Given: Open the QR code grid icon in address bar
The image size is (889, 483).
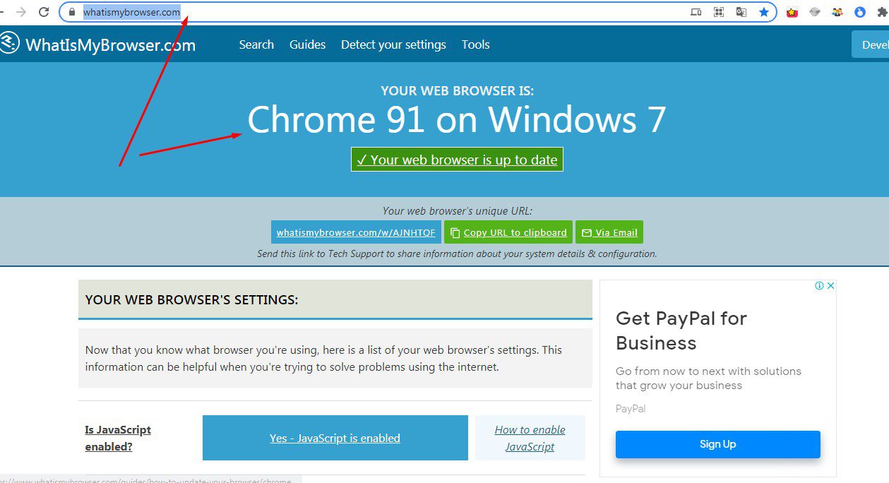Looking at the screenshot, I should pyautogui.click(x=719, y=12).
